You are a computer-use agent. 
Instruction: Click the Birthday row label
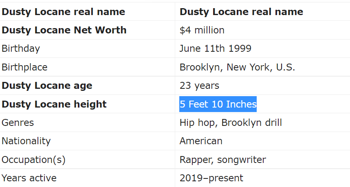click(21, 48)
